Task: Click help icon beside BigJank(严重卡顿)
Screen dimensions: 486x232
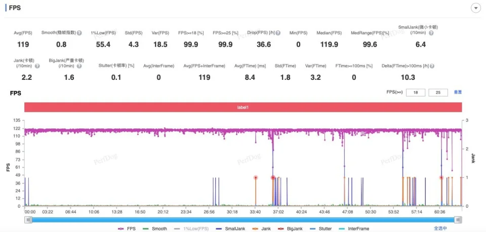Action: (x=79, y=66)
